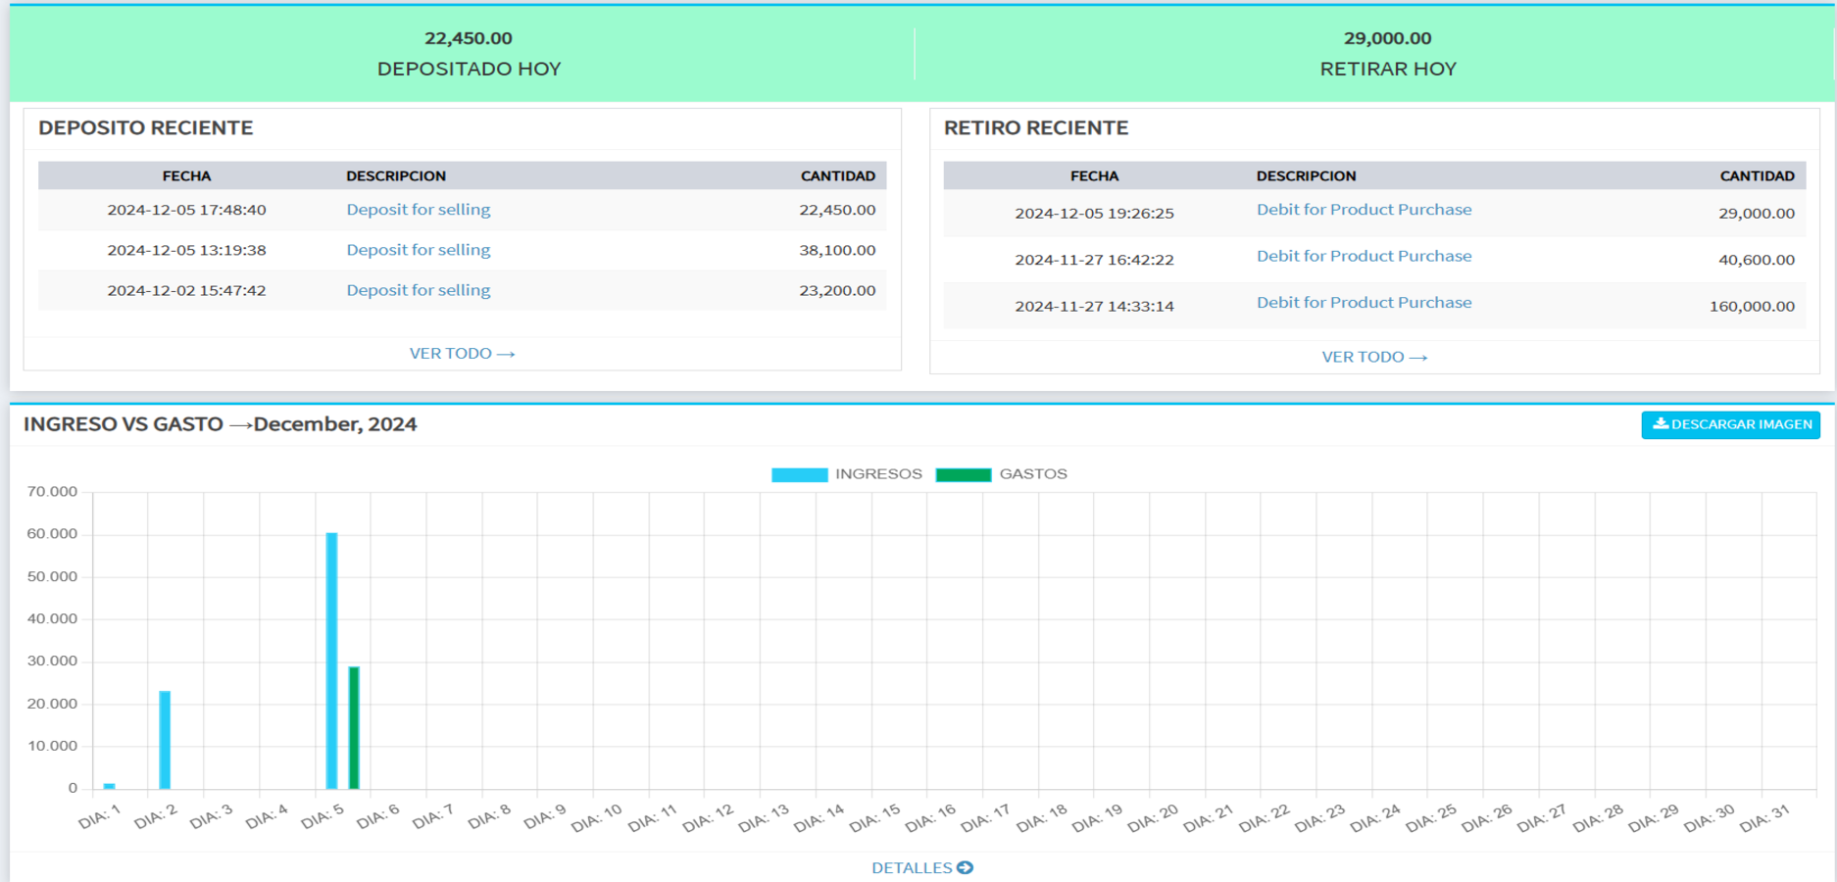The height and width of the screenshot is (882, 1837).
Task: Open Deposit for selling of 22,450.00
Action: point(419,210)
